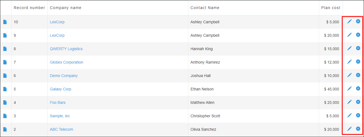Follow the Sample, inc link
This screenshot has width=364, height=137.
click(x=60, y=116)
